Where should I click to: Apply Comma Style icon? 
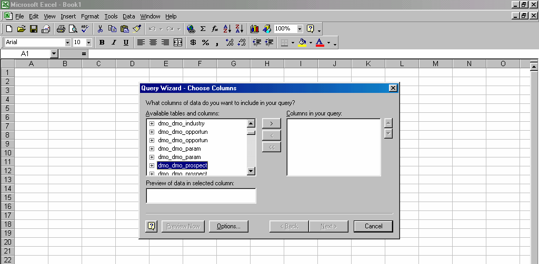[217, 43]
